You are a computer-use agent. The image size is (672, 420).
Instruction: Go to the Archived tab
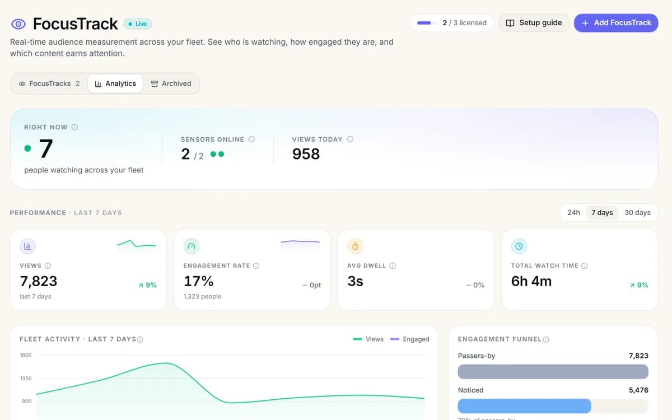pos(171,83)
